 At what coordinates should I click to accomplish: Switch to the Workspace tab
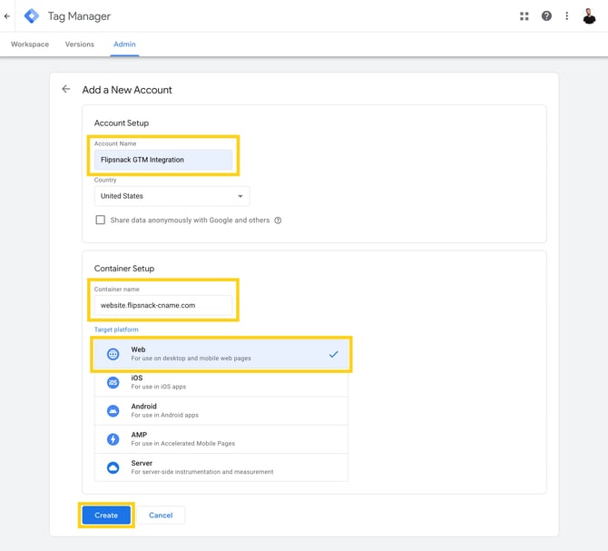(30, 44)
